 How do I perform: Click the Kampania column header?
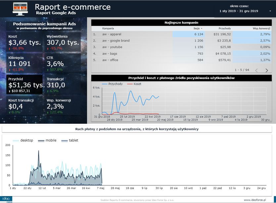[x=108, y=29]
